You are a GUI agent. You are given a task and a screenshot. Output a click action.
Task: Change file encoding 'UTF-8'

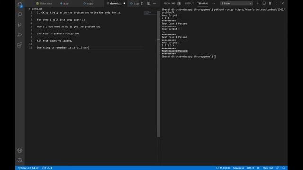[250, 168]
